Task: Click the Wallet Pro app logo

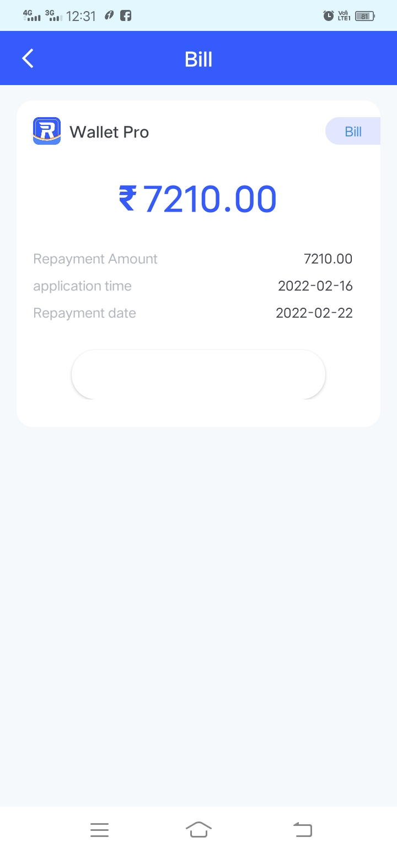Action: coord(47,131)
